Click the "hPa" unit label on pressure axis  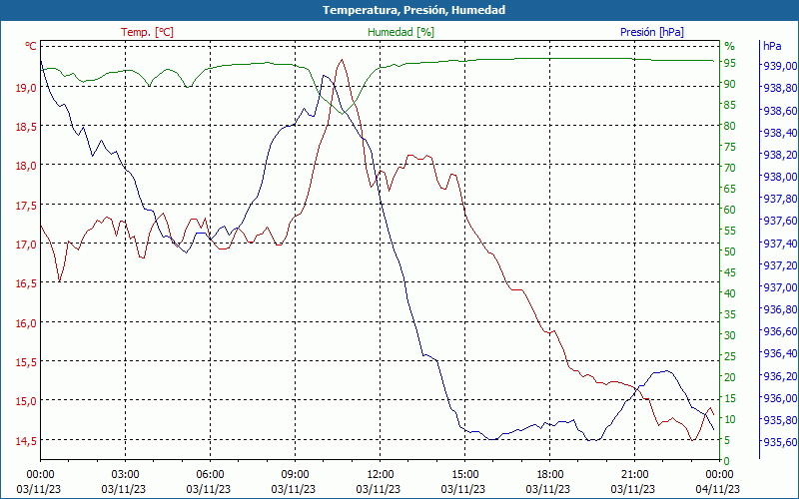tap(772, 46)
